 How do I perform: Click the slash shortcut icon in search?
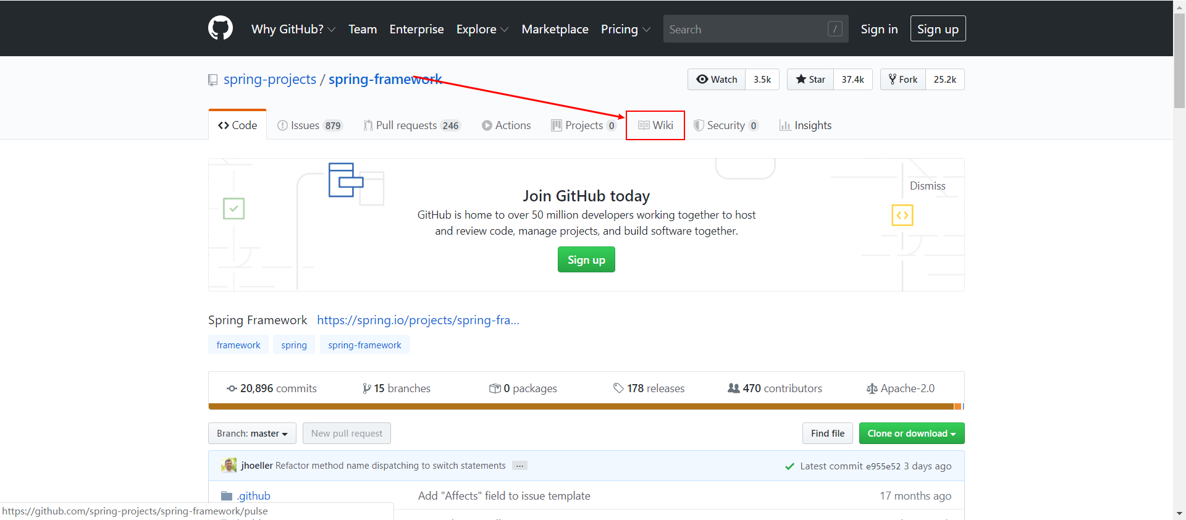point(835,29)
